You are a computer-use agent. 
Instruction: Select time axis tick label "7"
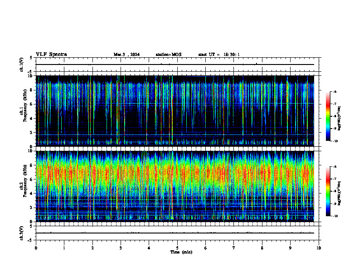(234, 248)
